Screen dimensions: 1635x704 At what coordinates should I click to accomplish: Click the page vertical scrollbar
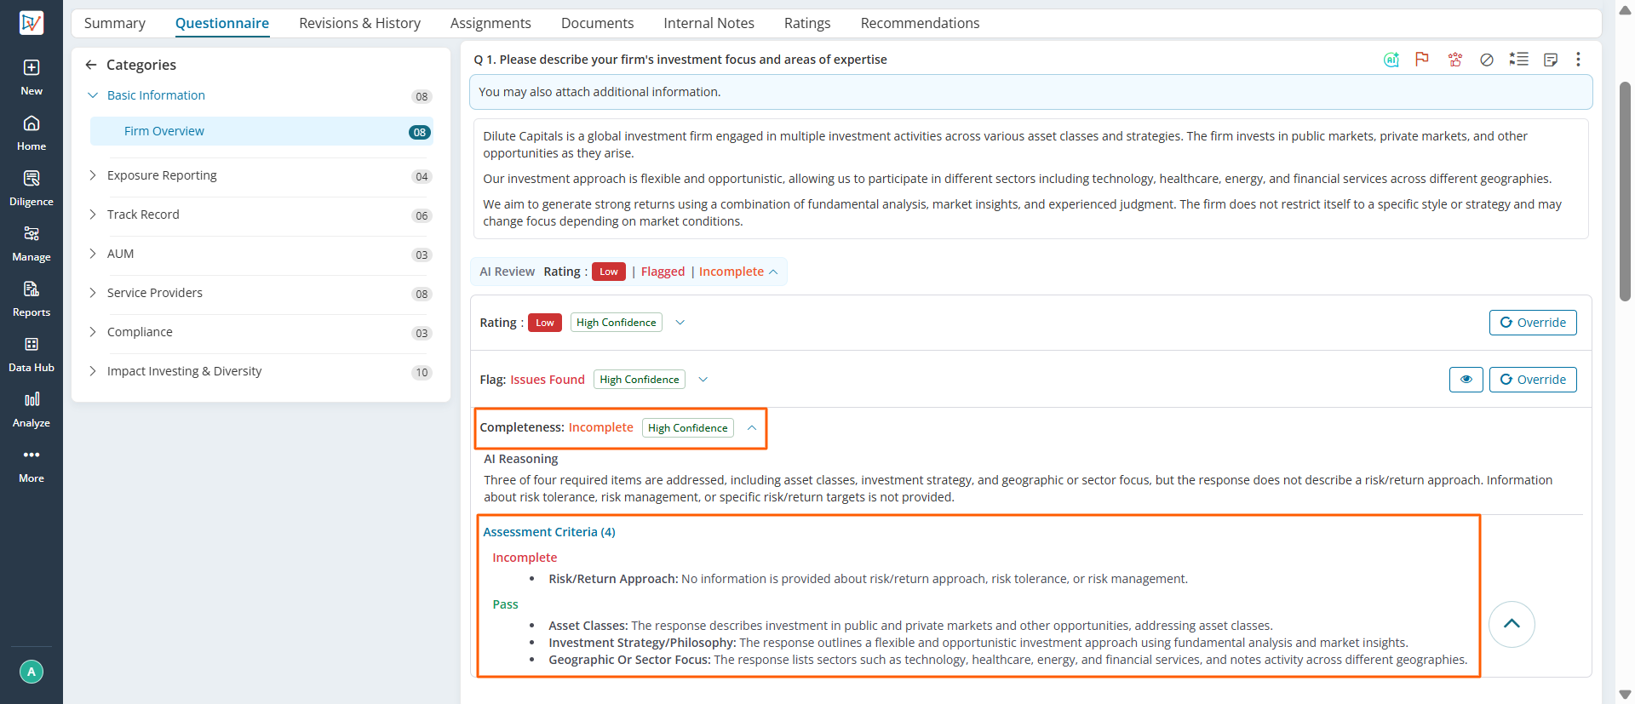1625,192
